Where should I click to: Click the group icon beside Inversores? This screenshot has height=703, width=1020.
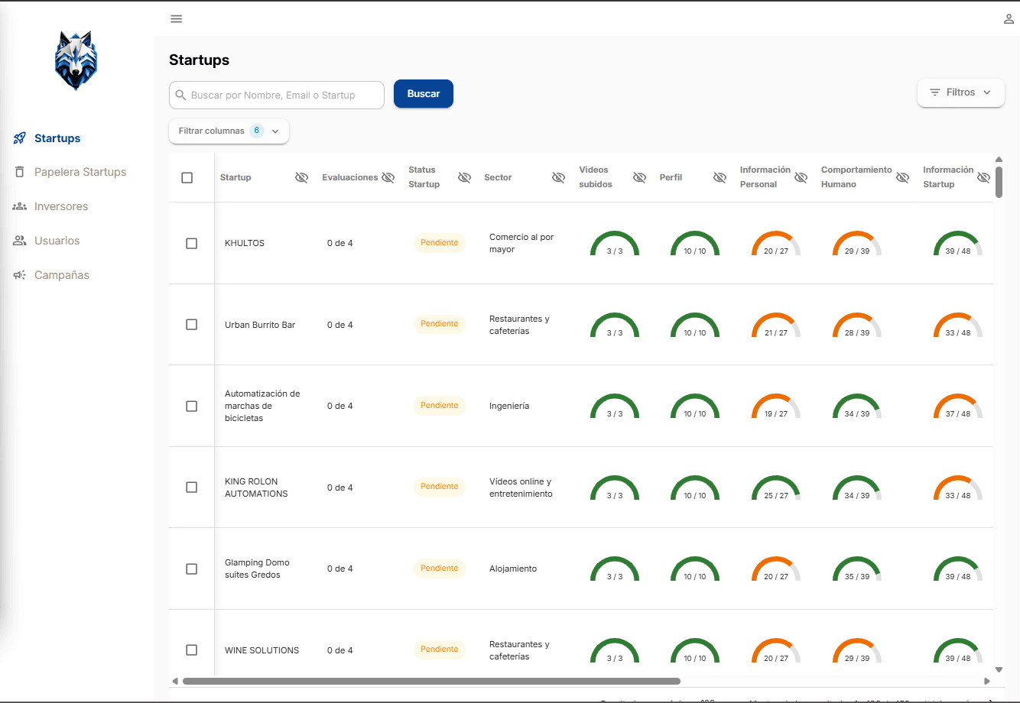point(20,206)
